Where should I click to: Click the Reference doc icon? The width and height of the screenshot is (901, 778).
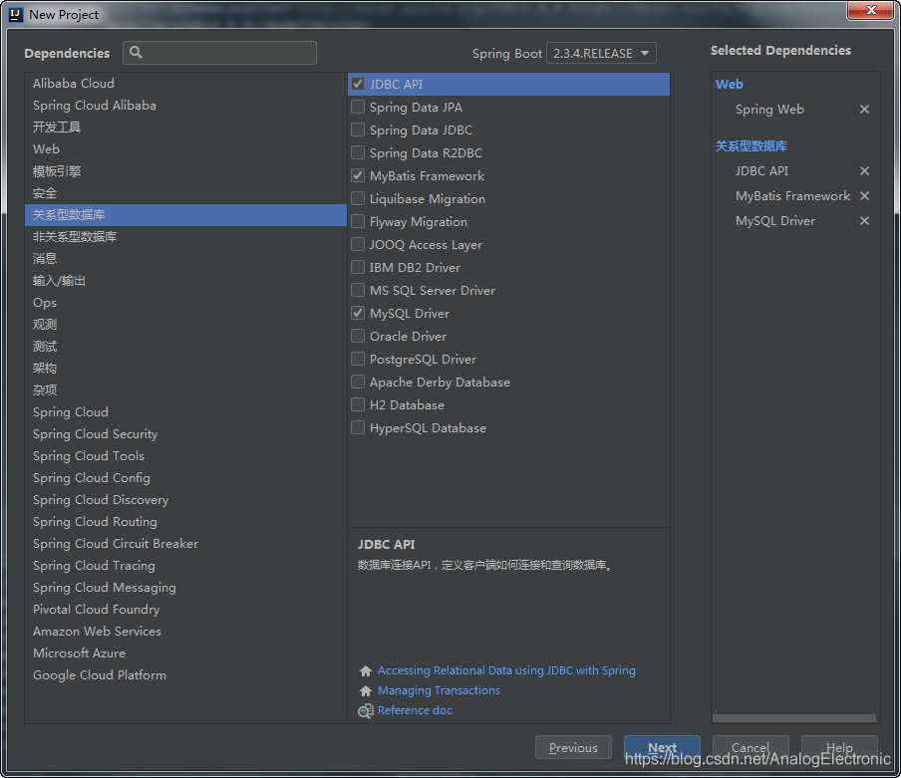[x=366, y=711]
